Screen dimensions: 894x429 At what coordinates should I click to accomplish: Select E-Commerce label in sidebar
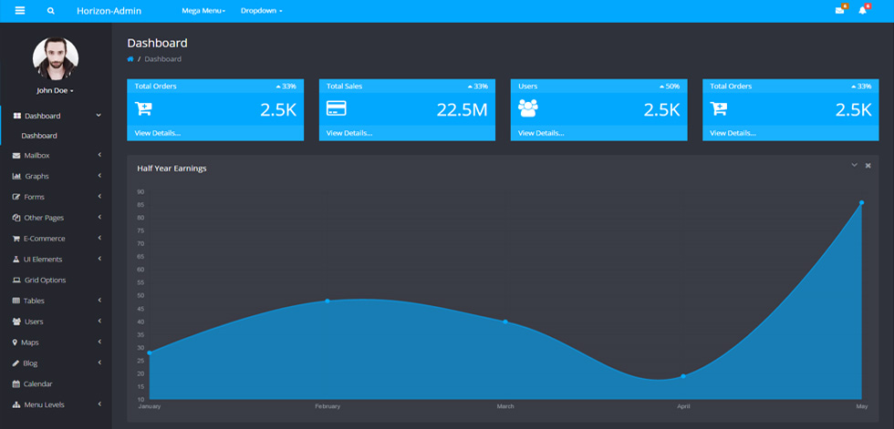click(45, 239)
